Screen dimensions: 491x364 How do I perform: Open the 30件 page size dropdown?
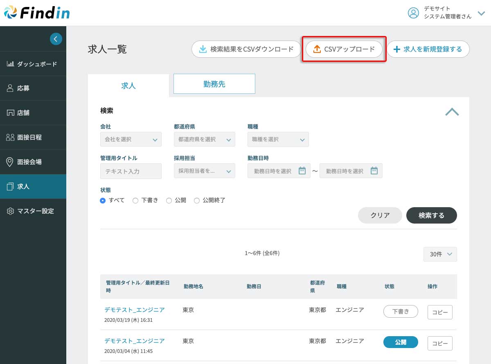440,254
